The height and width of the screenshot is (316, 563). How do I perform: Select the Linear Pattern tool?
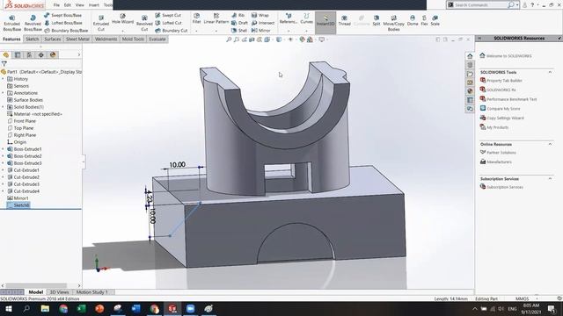(x=216, y=18)
